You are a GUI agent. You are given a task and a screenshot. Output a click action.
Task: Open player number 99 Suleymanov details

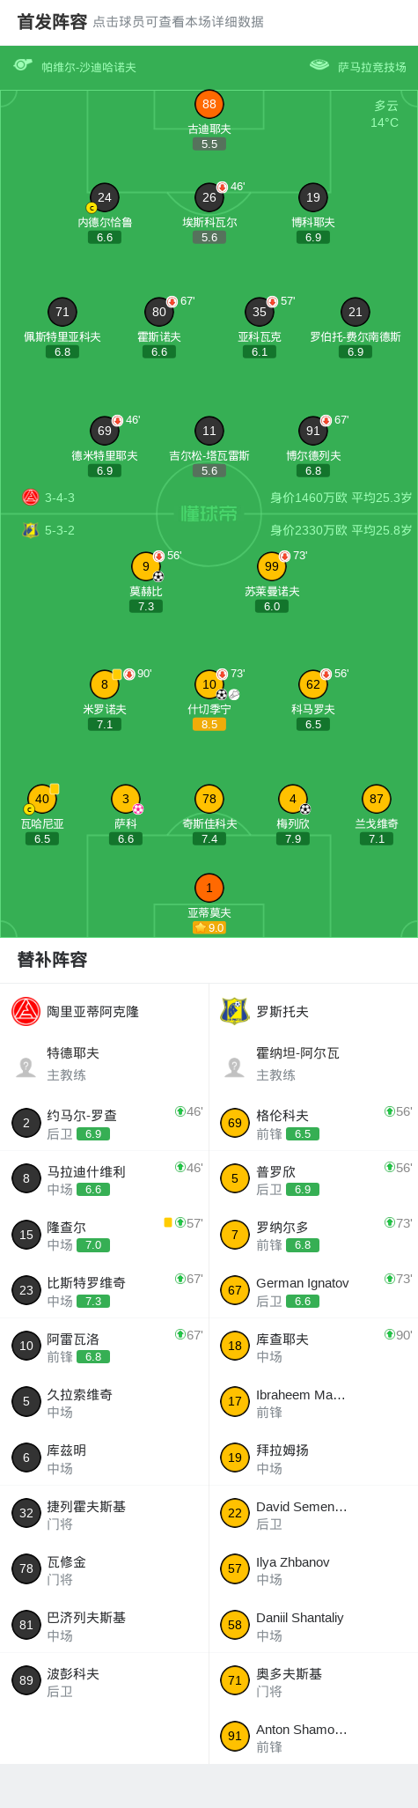click(x=272, y=566)
